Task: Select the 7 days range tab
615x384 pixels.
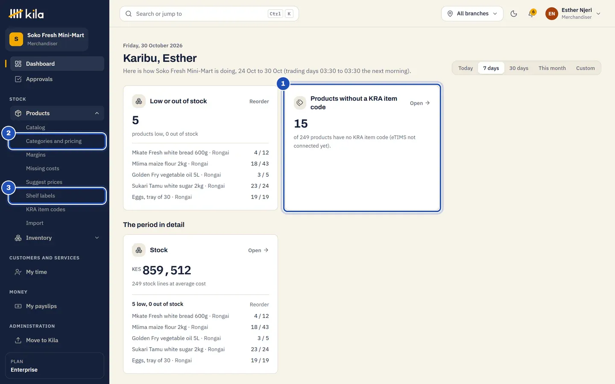Action: (491, 68)
